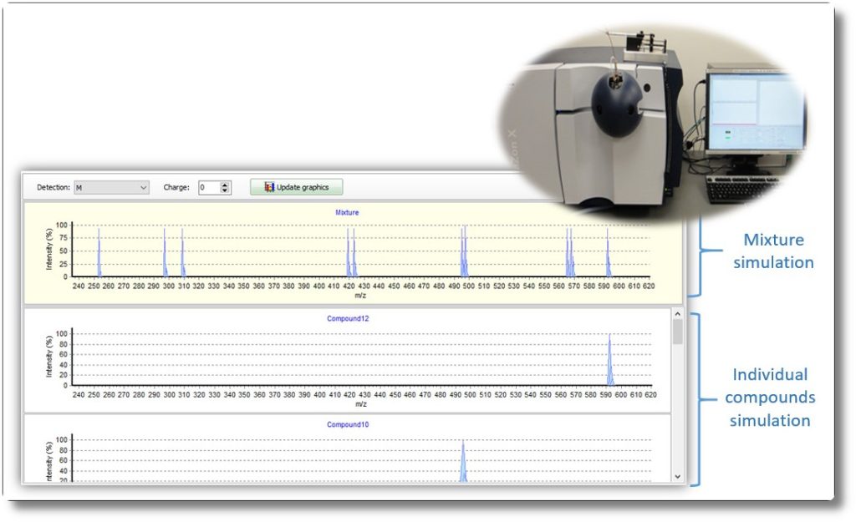856x522 pixels.
Task: Select the Mixture chart title
Action: tap(347, 213)
